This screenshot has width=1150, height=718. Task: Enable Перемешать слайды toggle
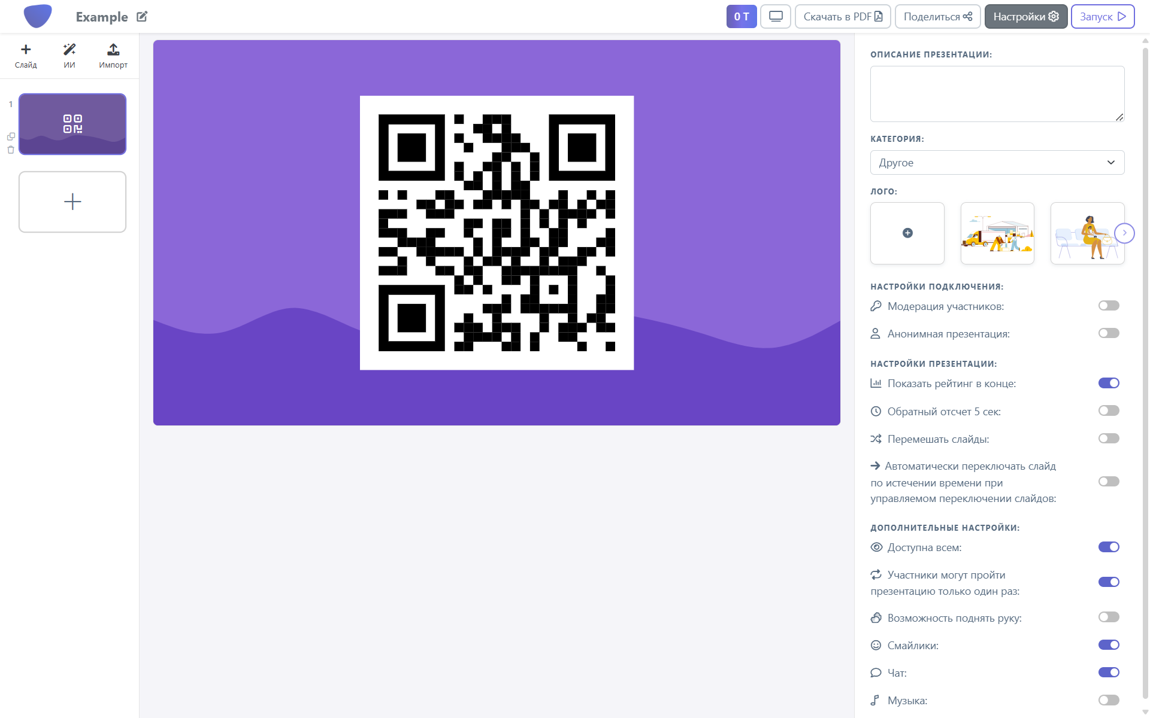point(1109,439)
